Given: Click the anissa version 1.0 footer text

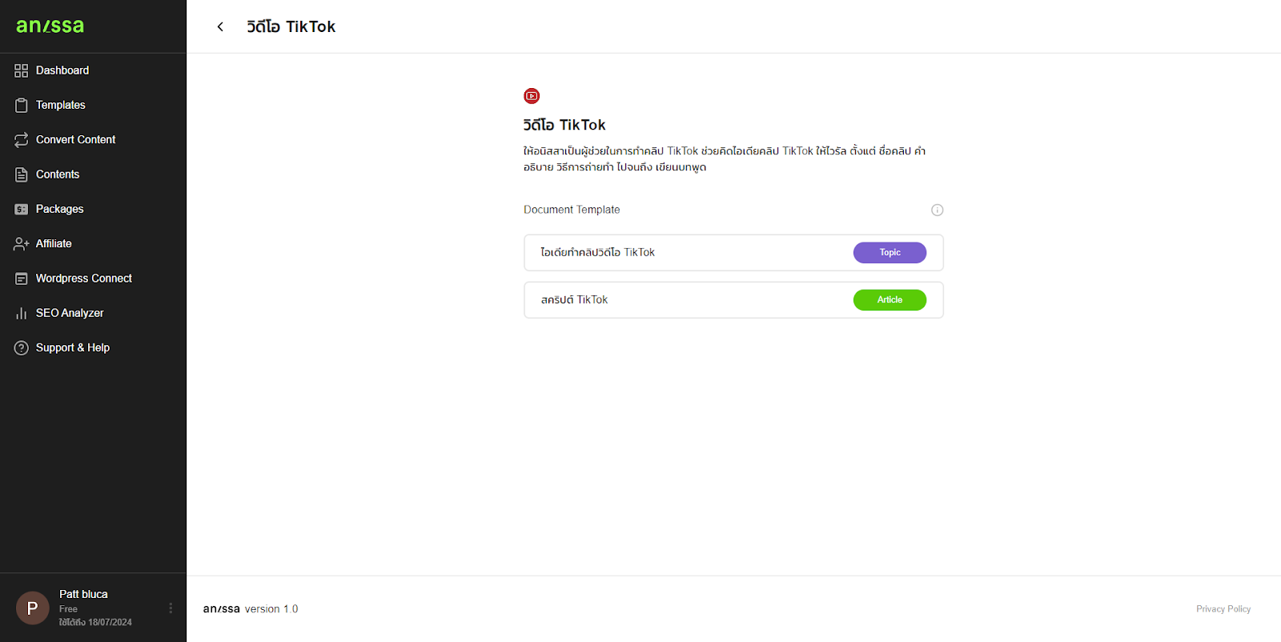Looking at the screenshot, I should (x=251, y=609).
